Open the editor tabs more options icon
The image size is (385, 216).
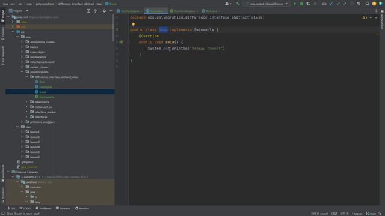point(376,11)
